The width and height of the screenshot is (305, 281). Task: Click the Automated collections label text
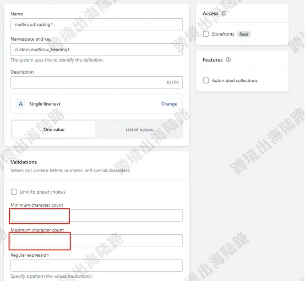235,80
